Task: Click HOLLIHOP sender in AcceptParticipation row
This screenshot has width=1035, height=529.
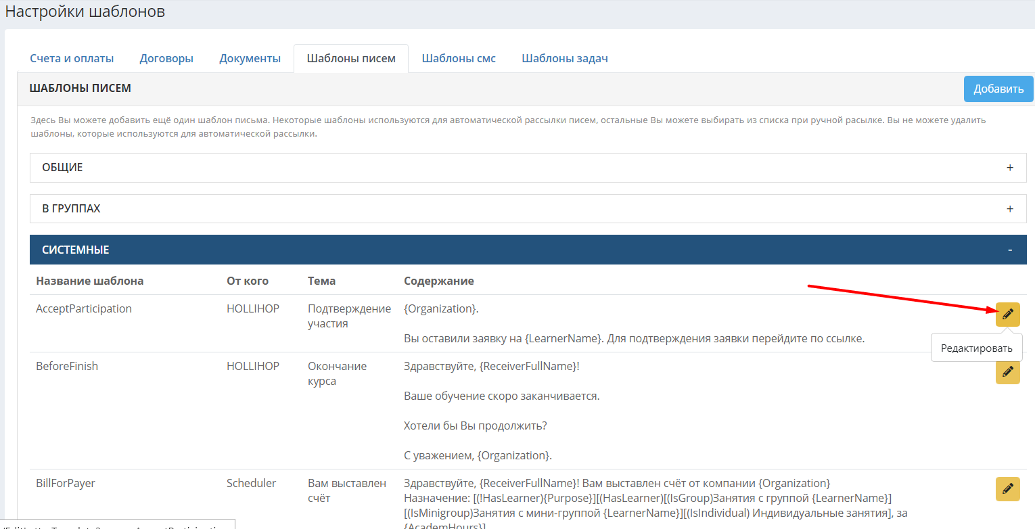Action: coord(253,308)
